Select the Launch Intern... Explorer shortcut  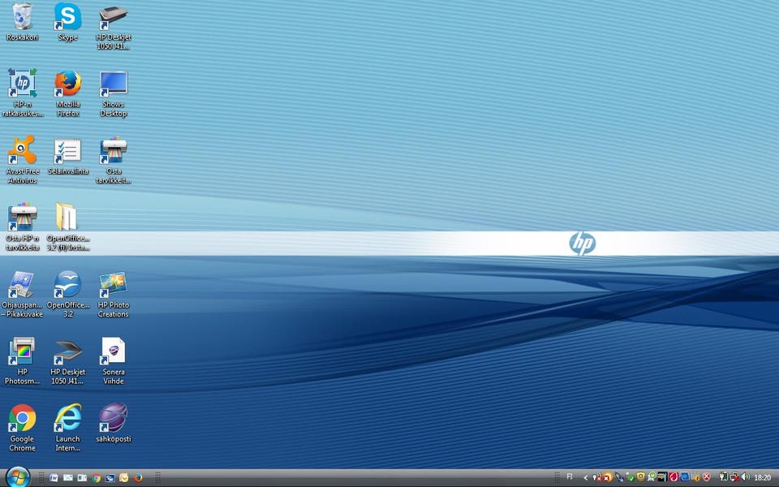coord(68,428)
